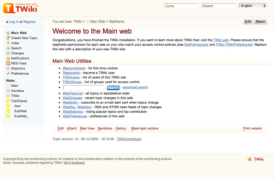This screenshot has width=275, height=179.
Task: Click the Search magnifier icon in sidebar
Action: (x=8, y=48)
